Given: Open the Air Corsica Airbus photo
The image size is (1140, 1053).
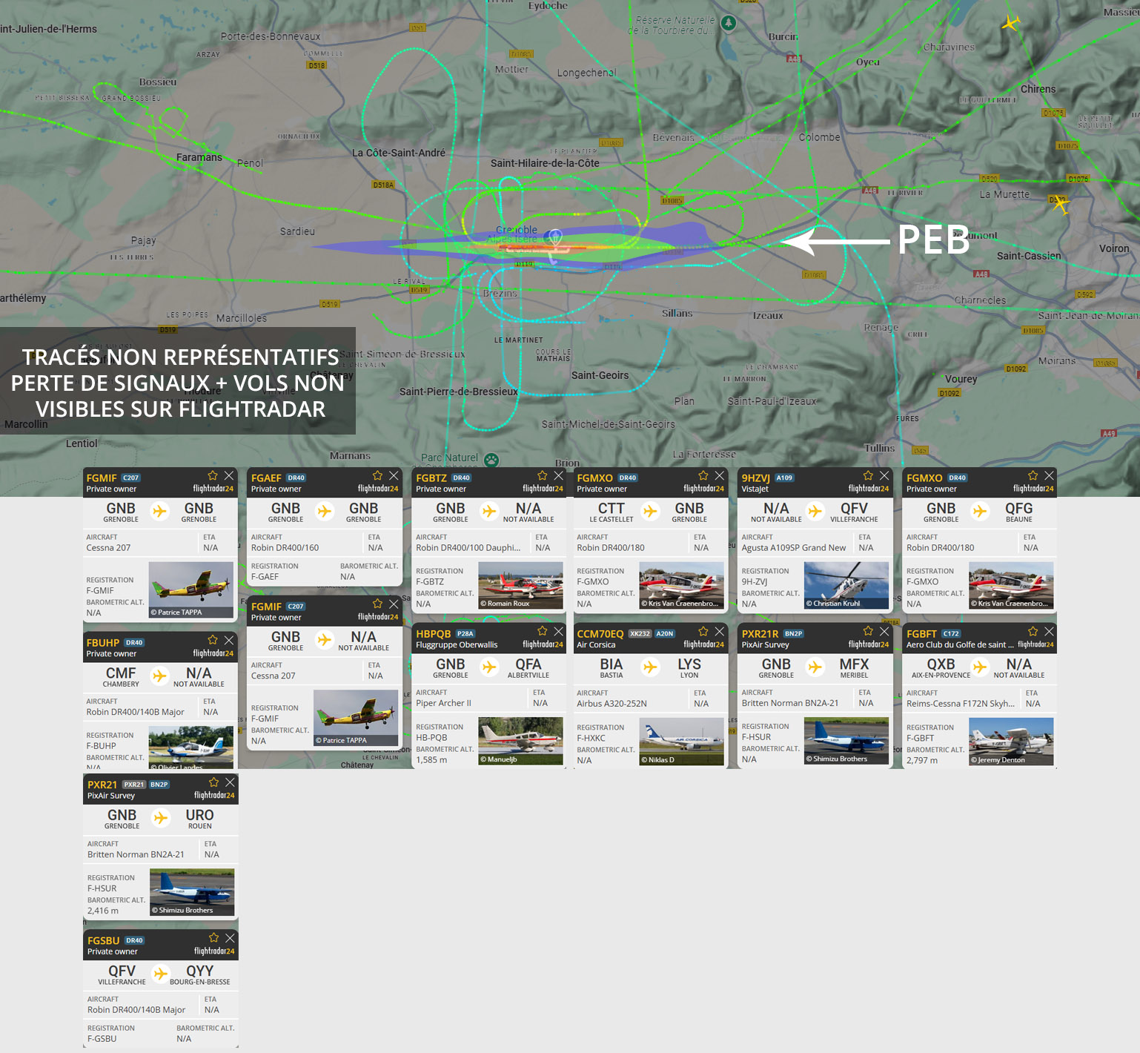Looking at the screenshot, I should pyautogui.click(x=681, y=741).
